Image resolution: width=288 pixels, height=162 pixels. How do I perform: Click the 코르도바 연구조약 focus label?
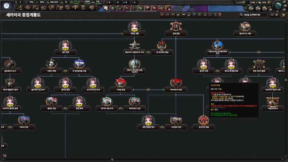93,90
